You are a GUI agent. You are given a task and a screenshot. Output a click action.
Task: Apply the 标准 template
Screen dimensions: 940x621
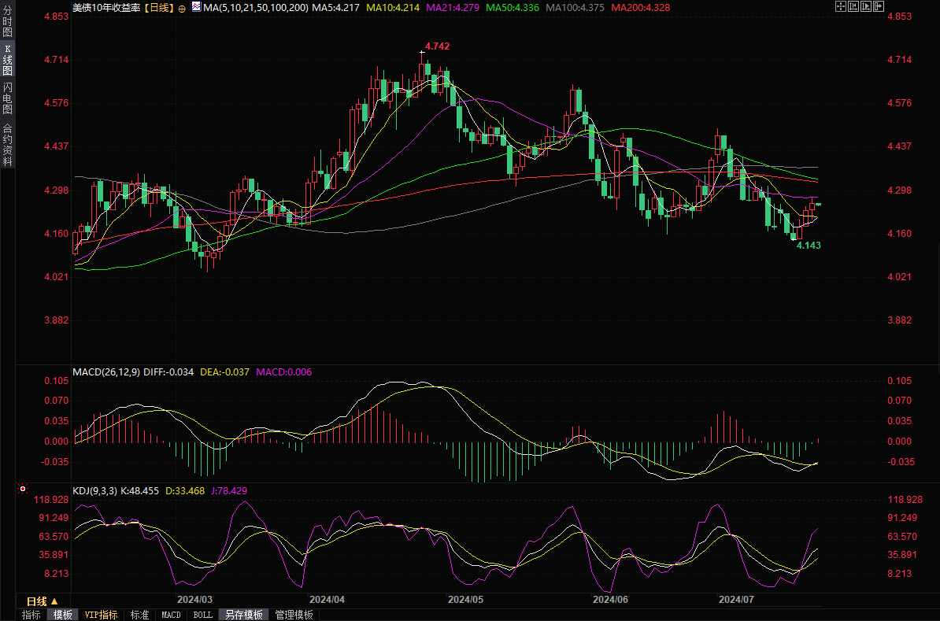(x=139, y=615)
